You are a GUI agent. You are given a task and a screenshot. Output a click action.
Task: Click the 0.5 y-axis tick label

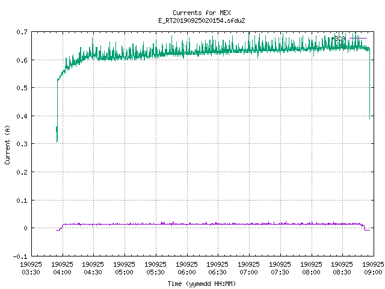pyautogui.click(x=22, y=88)
